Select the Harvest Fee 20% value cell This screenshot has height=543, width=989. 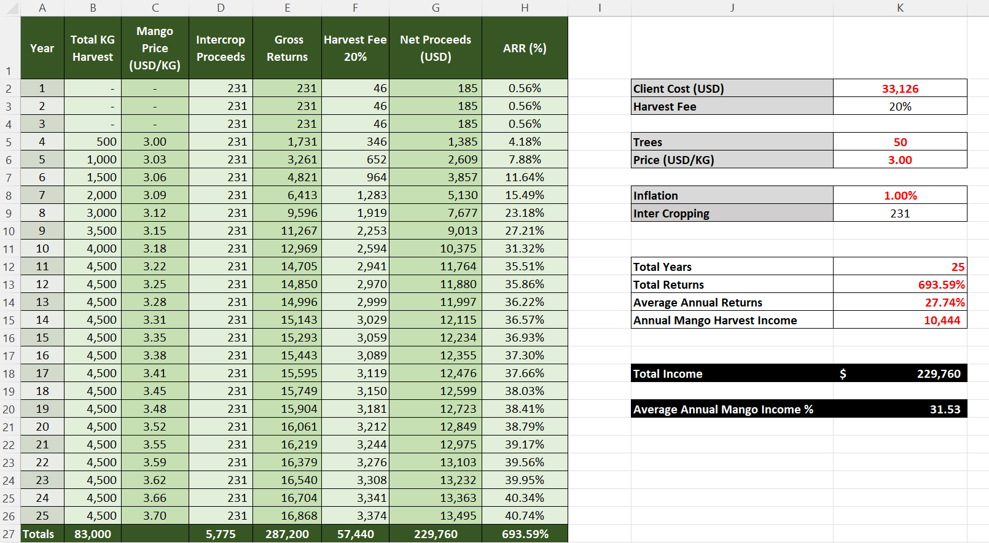pyautogui.click(x=900, y=106)
